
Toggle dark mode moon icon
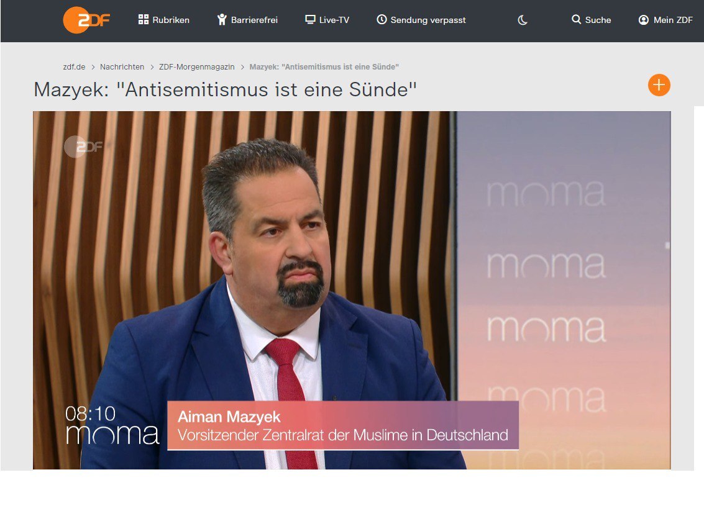523,20
